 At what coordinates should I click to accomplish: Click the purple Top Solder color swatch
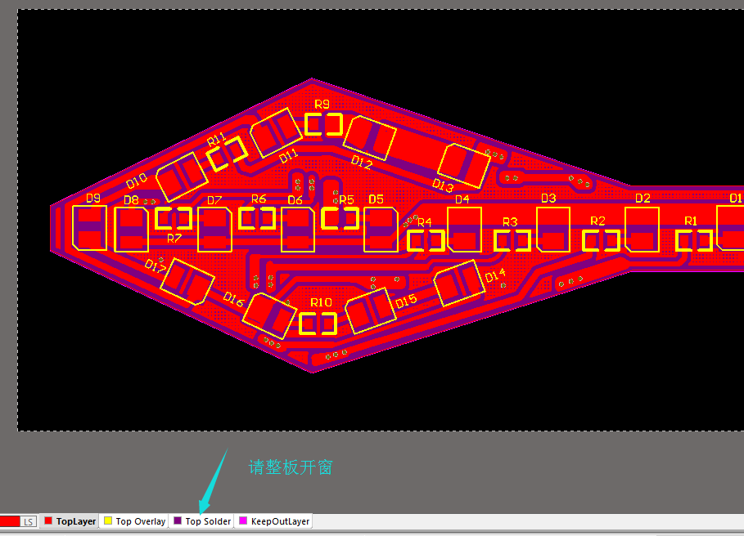tap(178, 521)
